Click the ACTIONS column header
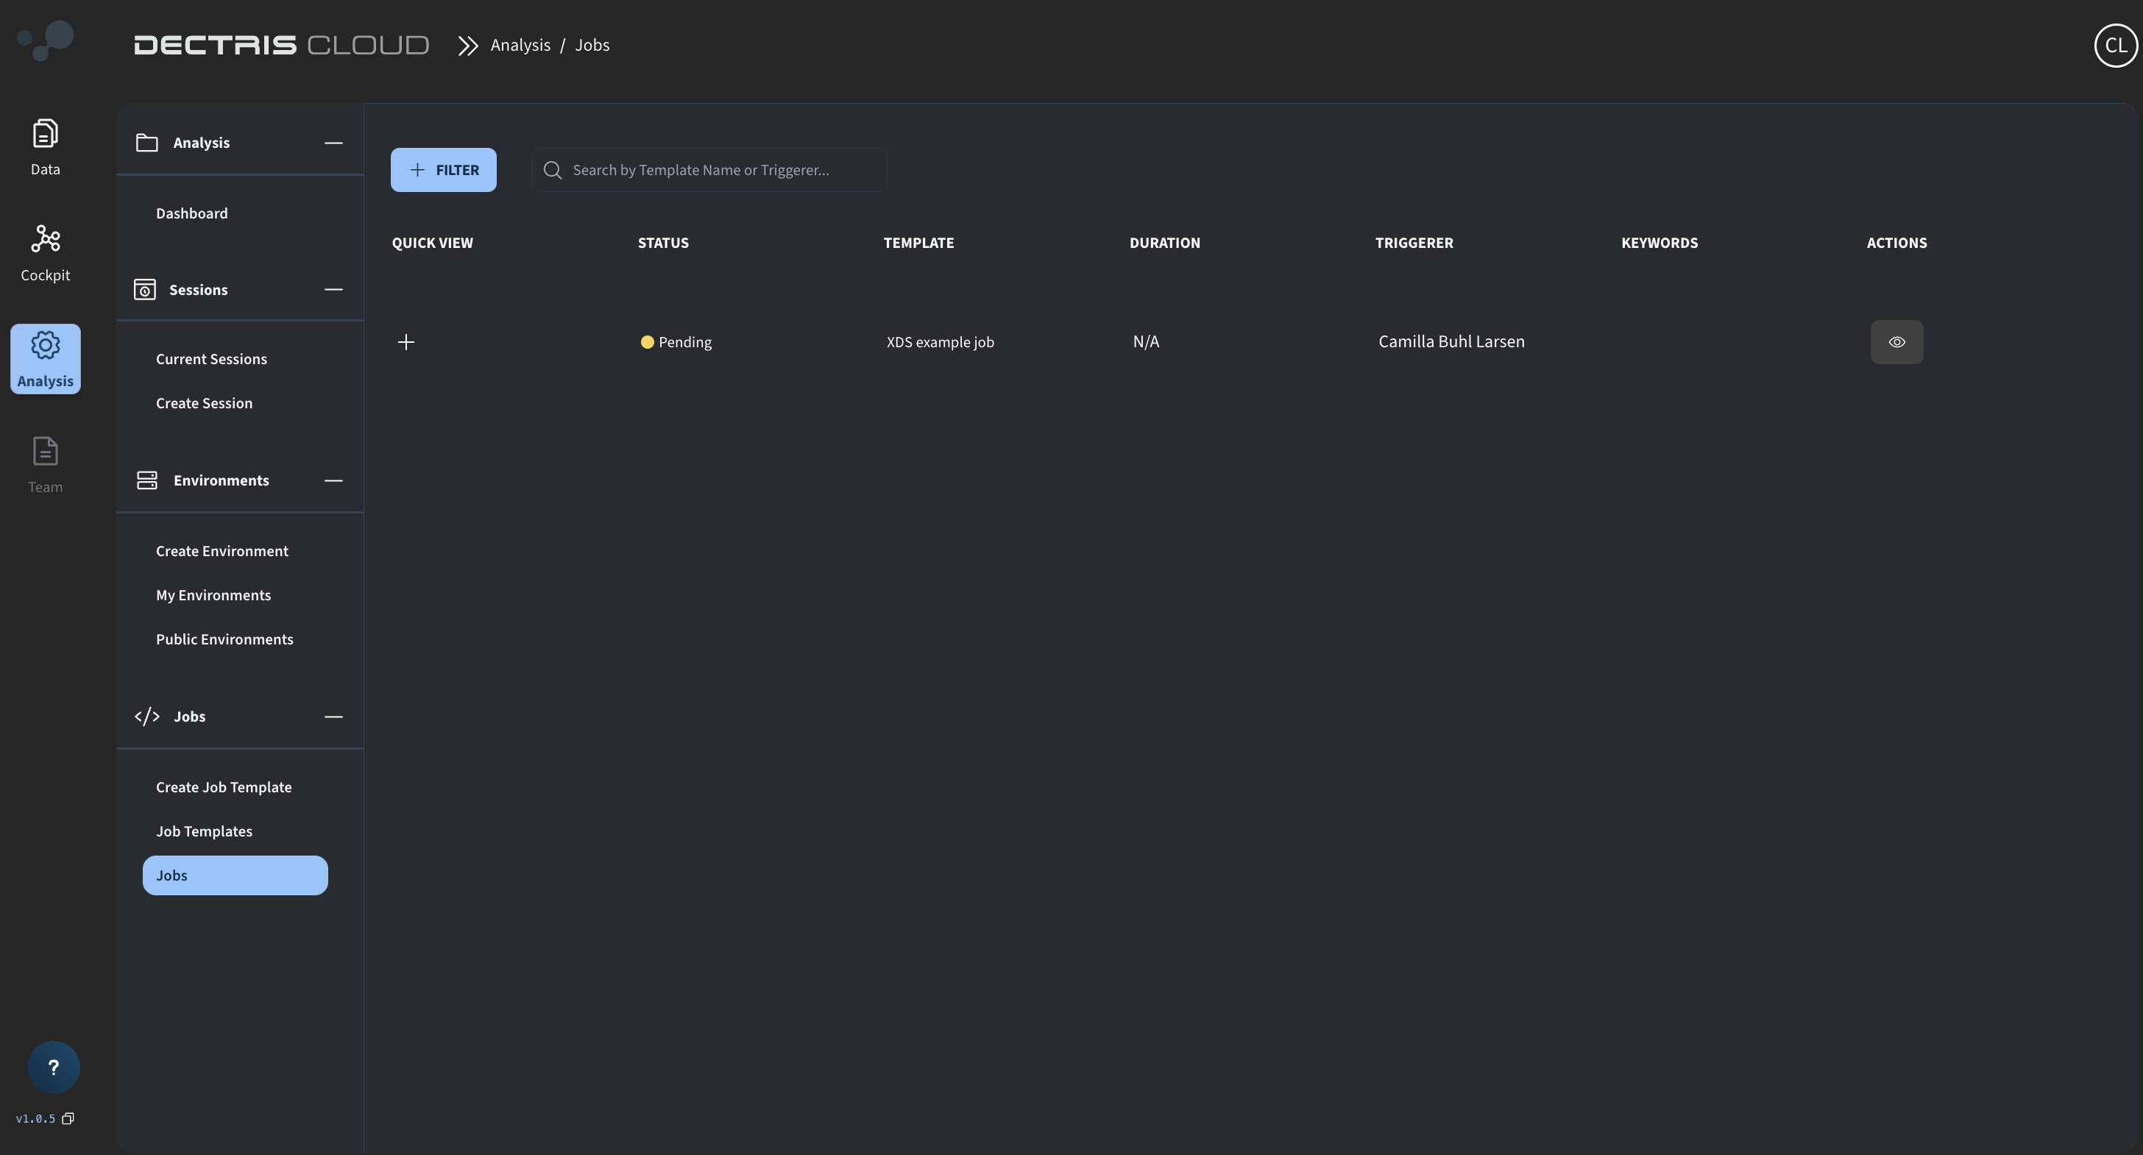Screen dimensions: 2143x1155 (1896, 243)
